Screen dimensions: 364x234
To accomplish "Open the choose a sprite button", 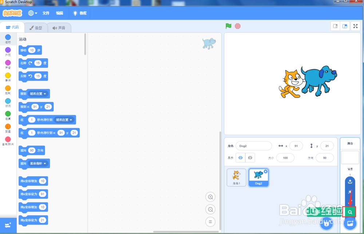I will pyautogui.click(x=327, y=223).
